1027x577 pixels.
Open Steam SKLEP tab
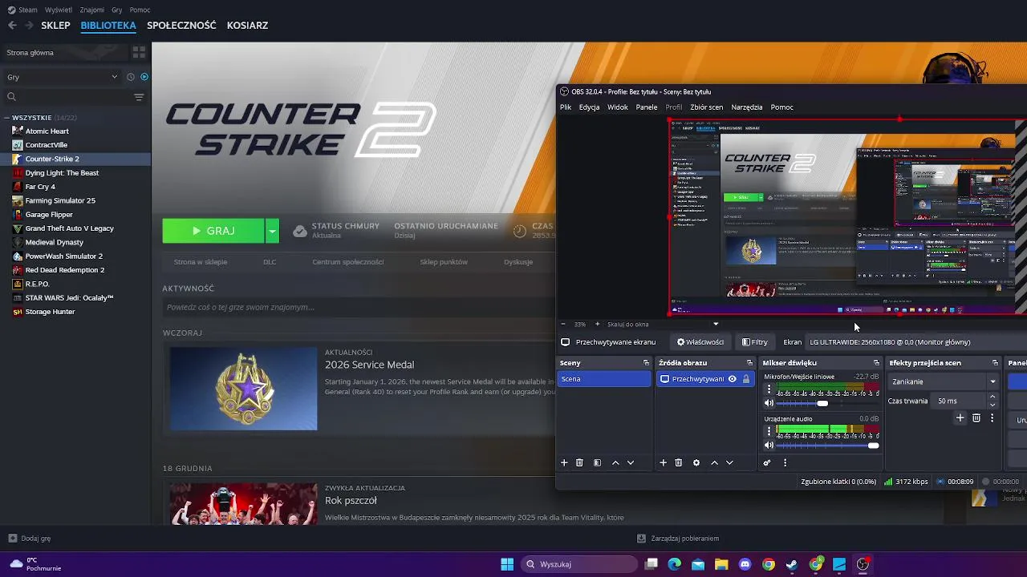pyautogui.click(x=55, y=25)
